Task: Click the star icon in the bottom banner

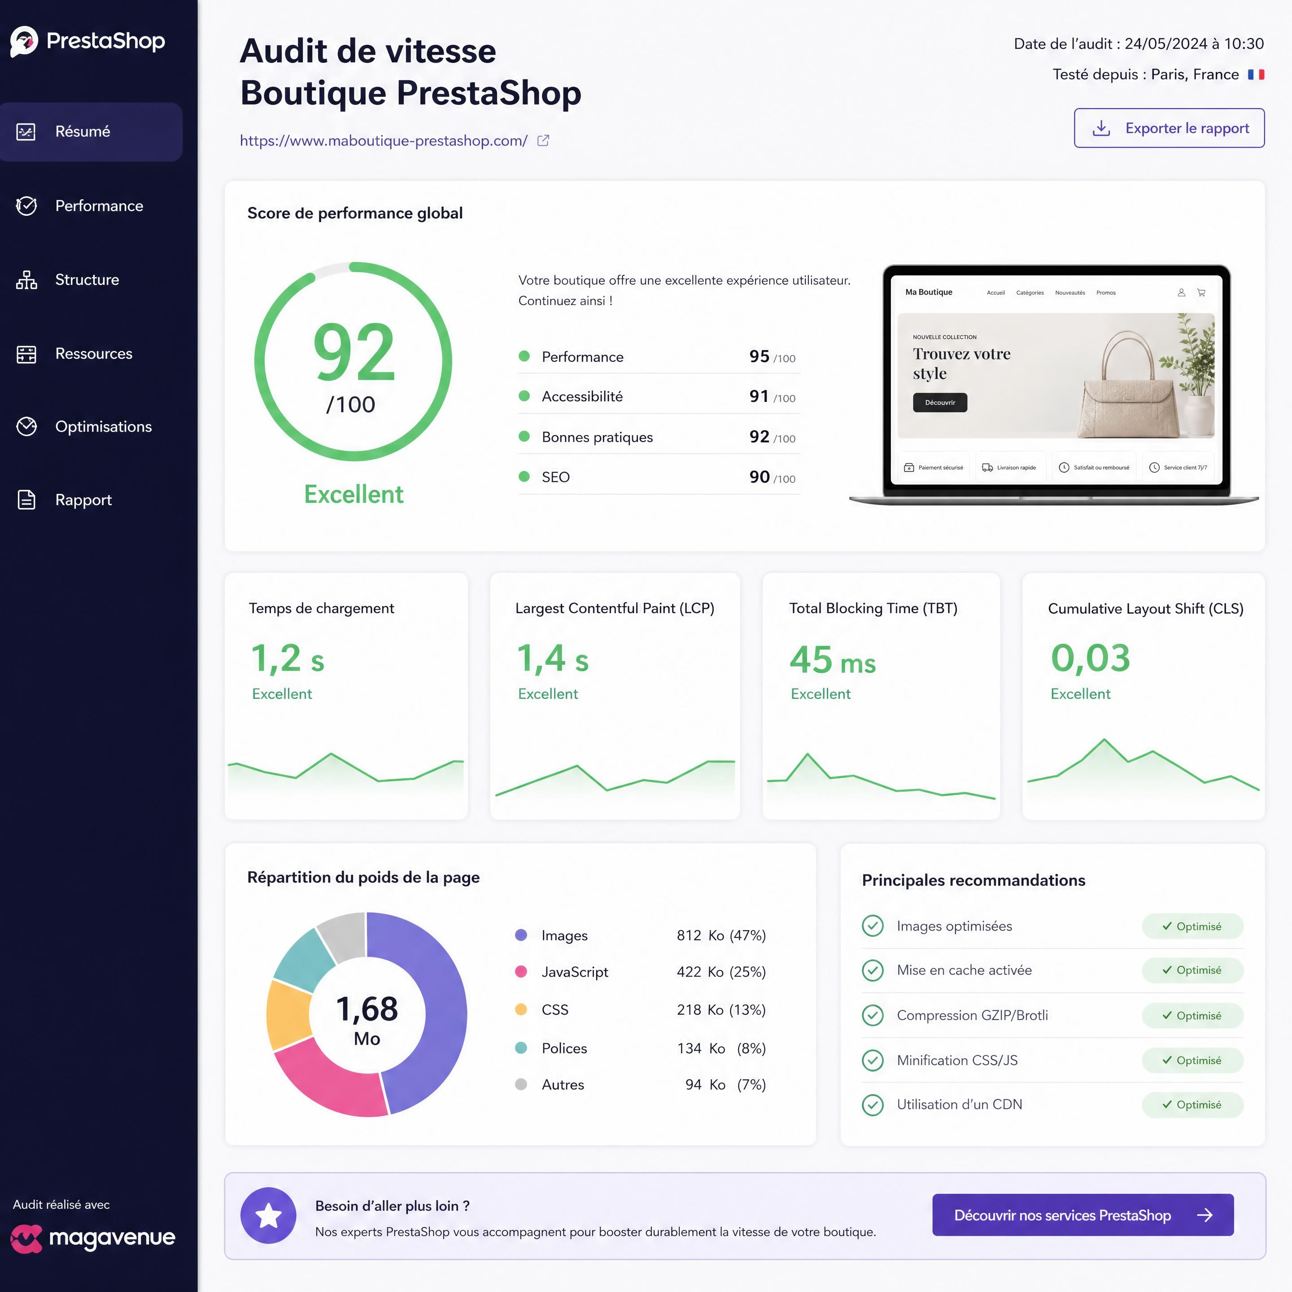Action: (269, 1215)
